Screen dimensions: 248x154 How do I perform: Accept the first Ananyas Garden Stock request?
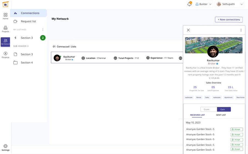(x=236, y=129)
